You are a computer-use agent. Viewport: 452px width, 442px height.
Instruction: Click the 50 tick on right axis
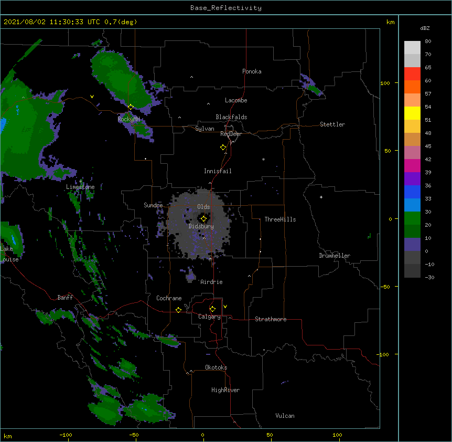388,151
